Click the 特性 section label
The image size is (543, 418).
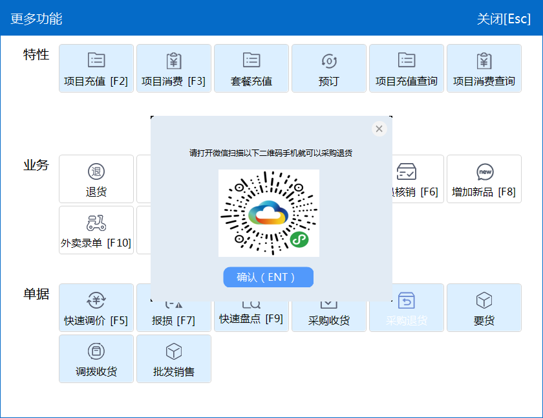click(x=36, y=54)
